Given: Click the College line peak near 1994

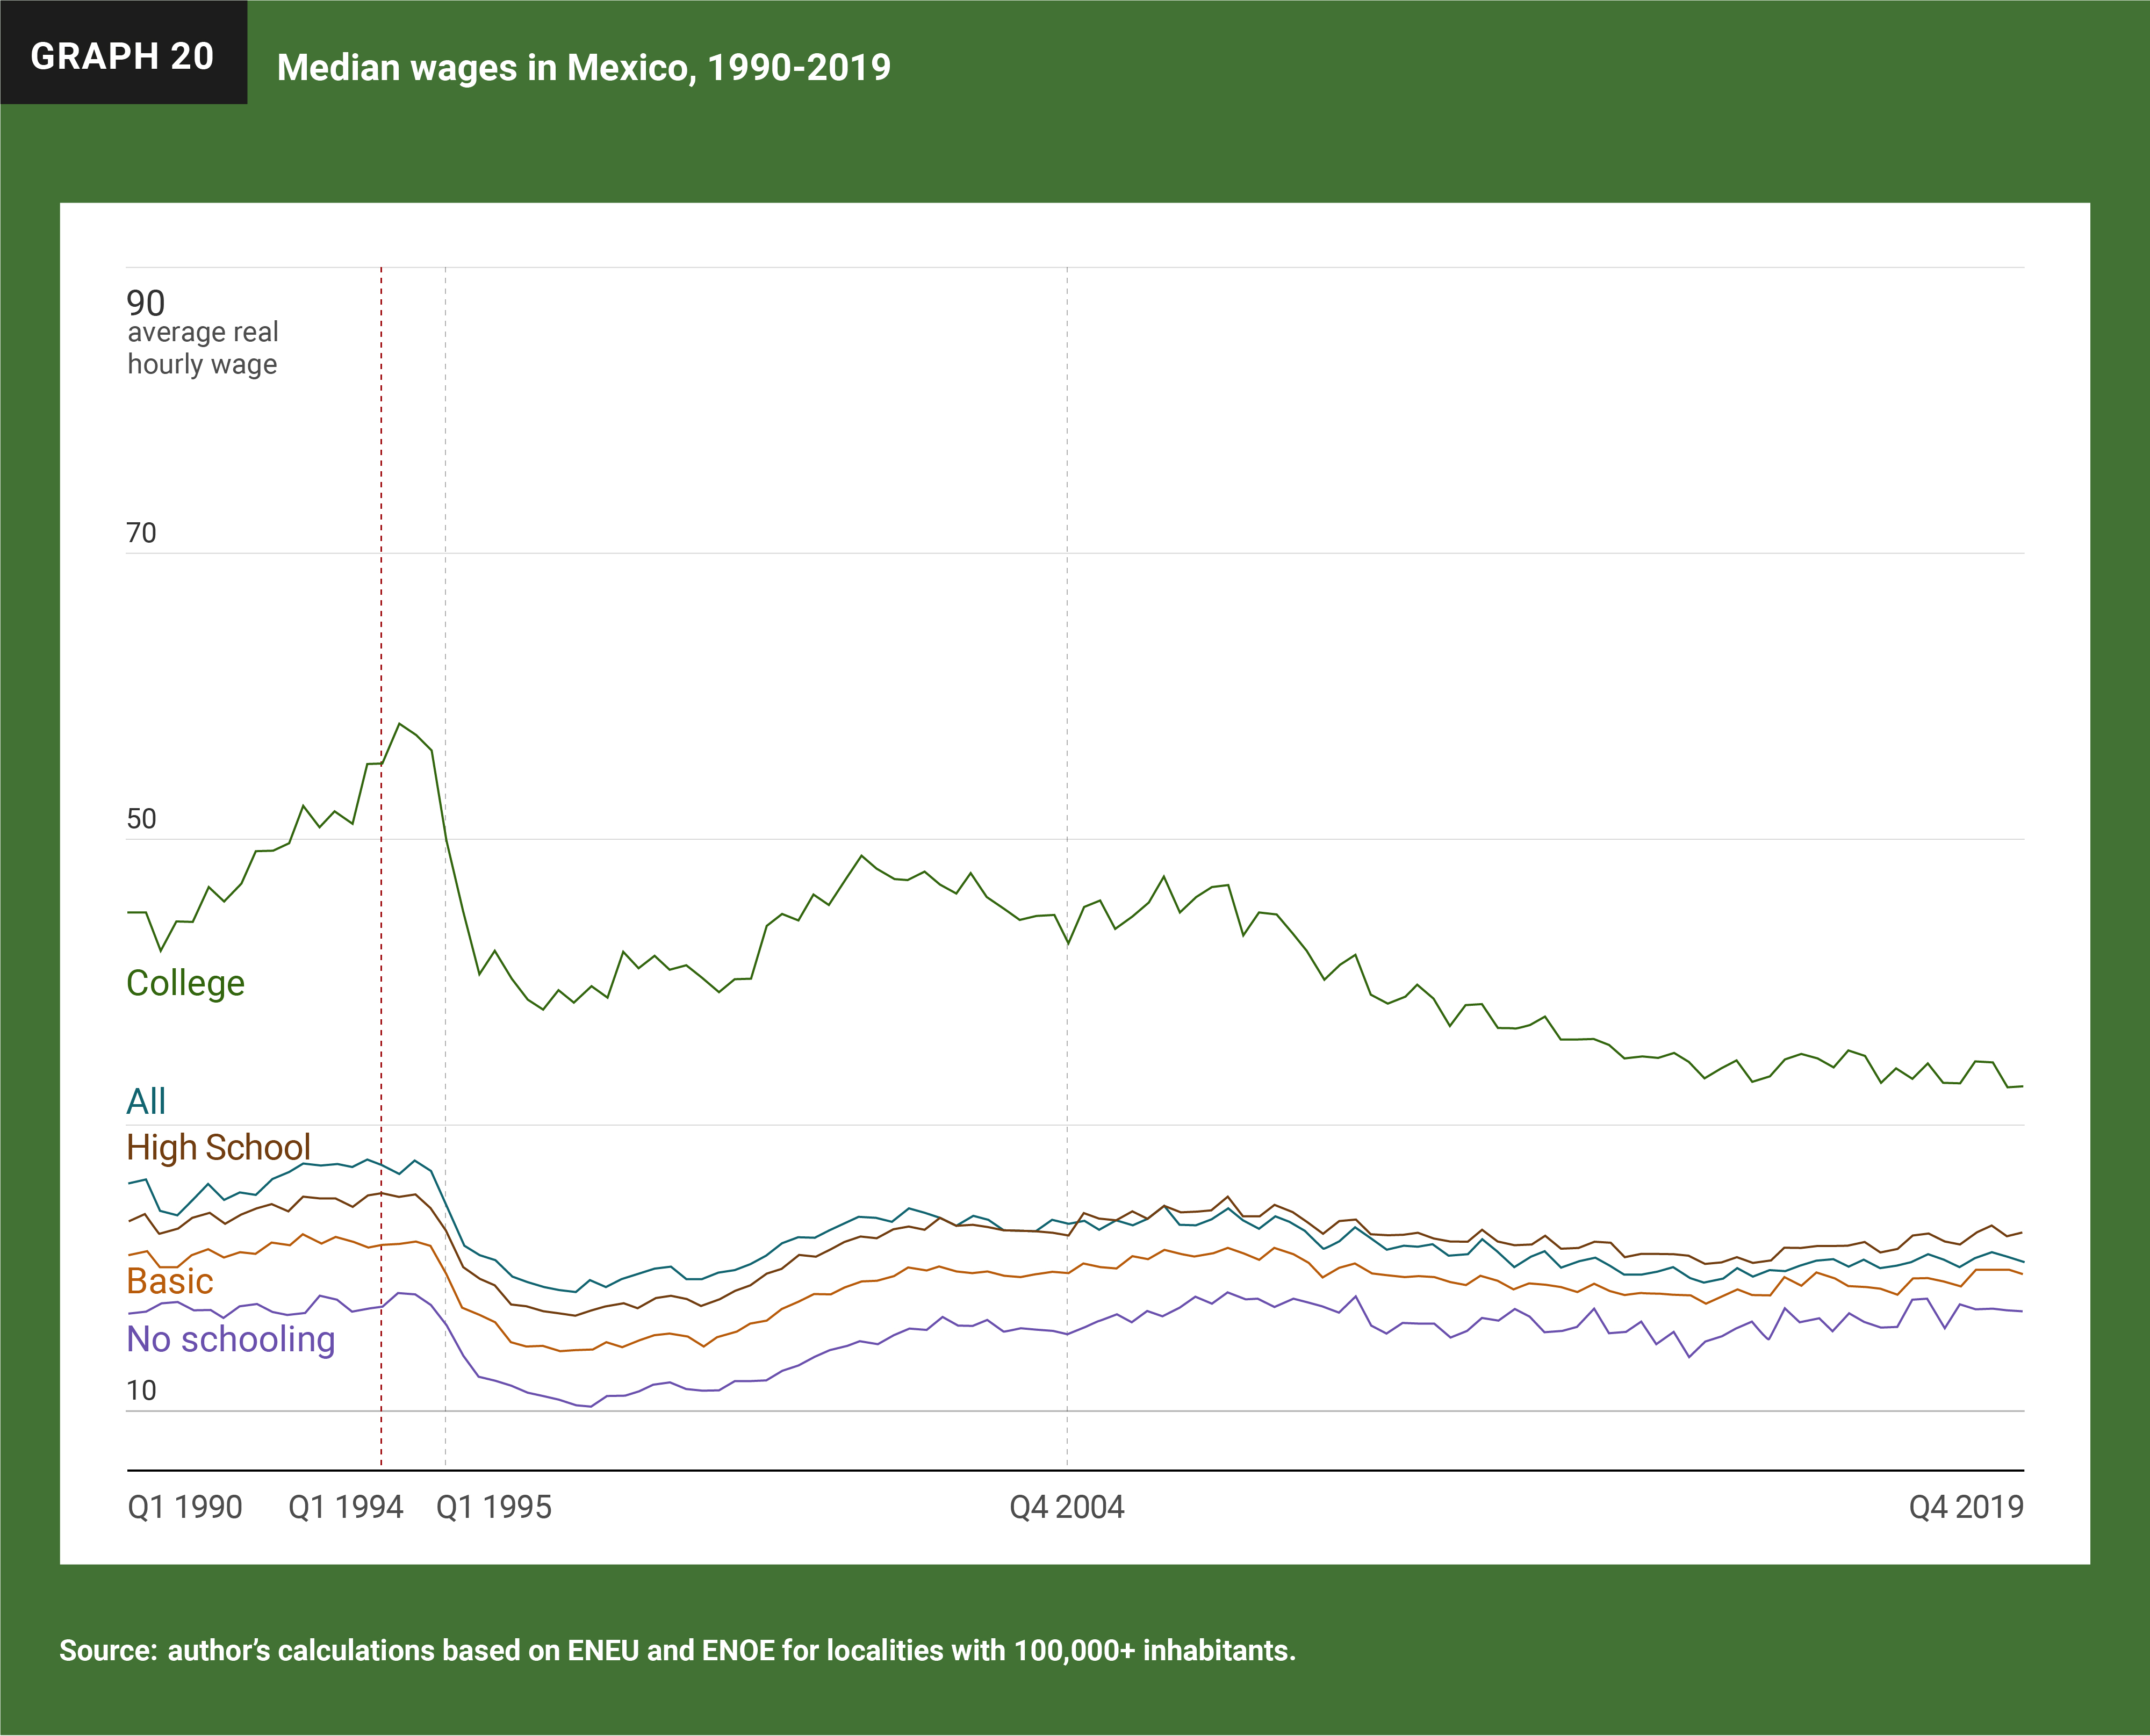Looking at the screenshot, I should 400,723.
